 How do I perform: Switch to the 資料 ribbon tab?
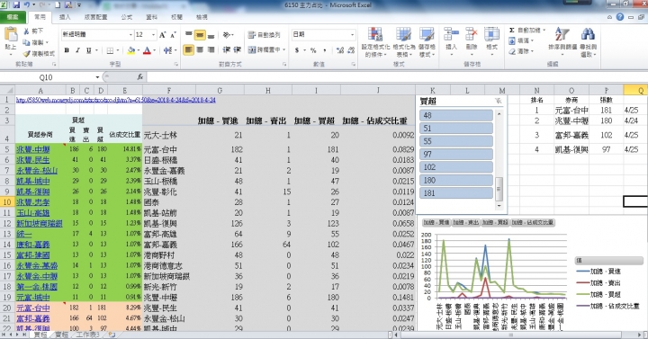(152, 17)
